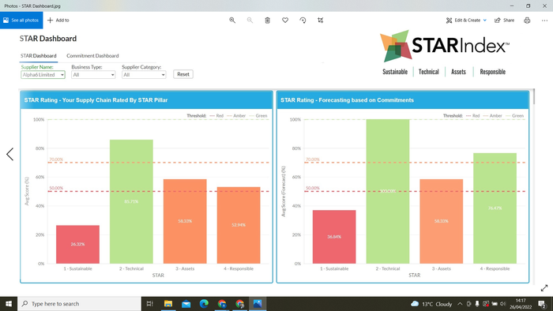Add photo to favorites heart icon

(x=285, y=21)
